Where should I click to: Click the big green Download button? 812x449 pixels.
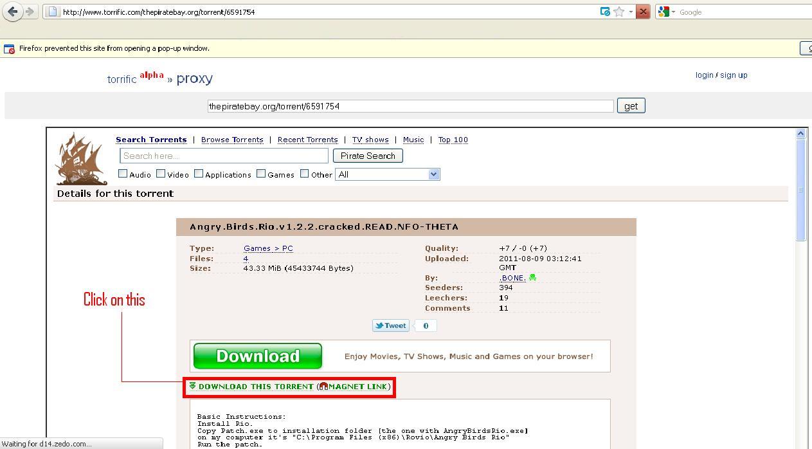point(258,356)
